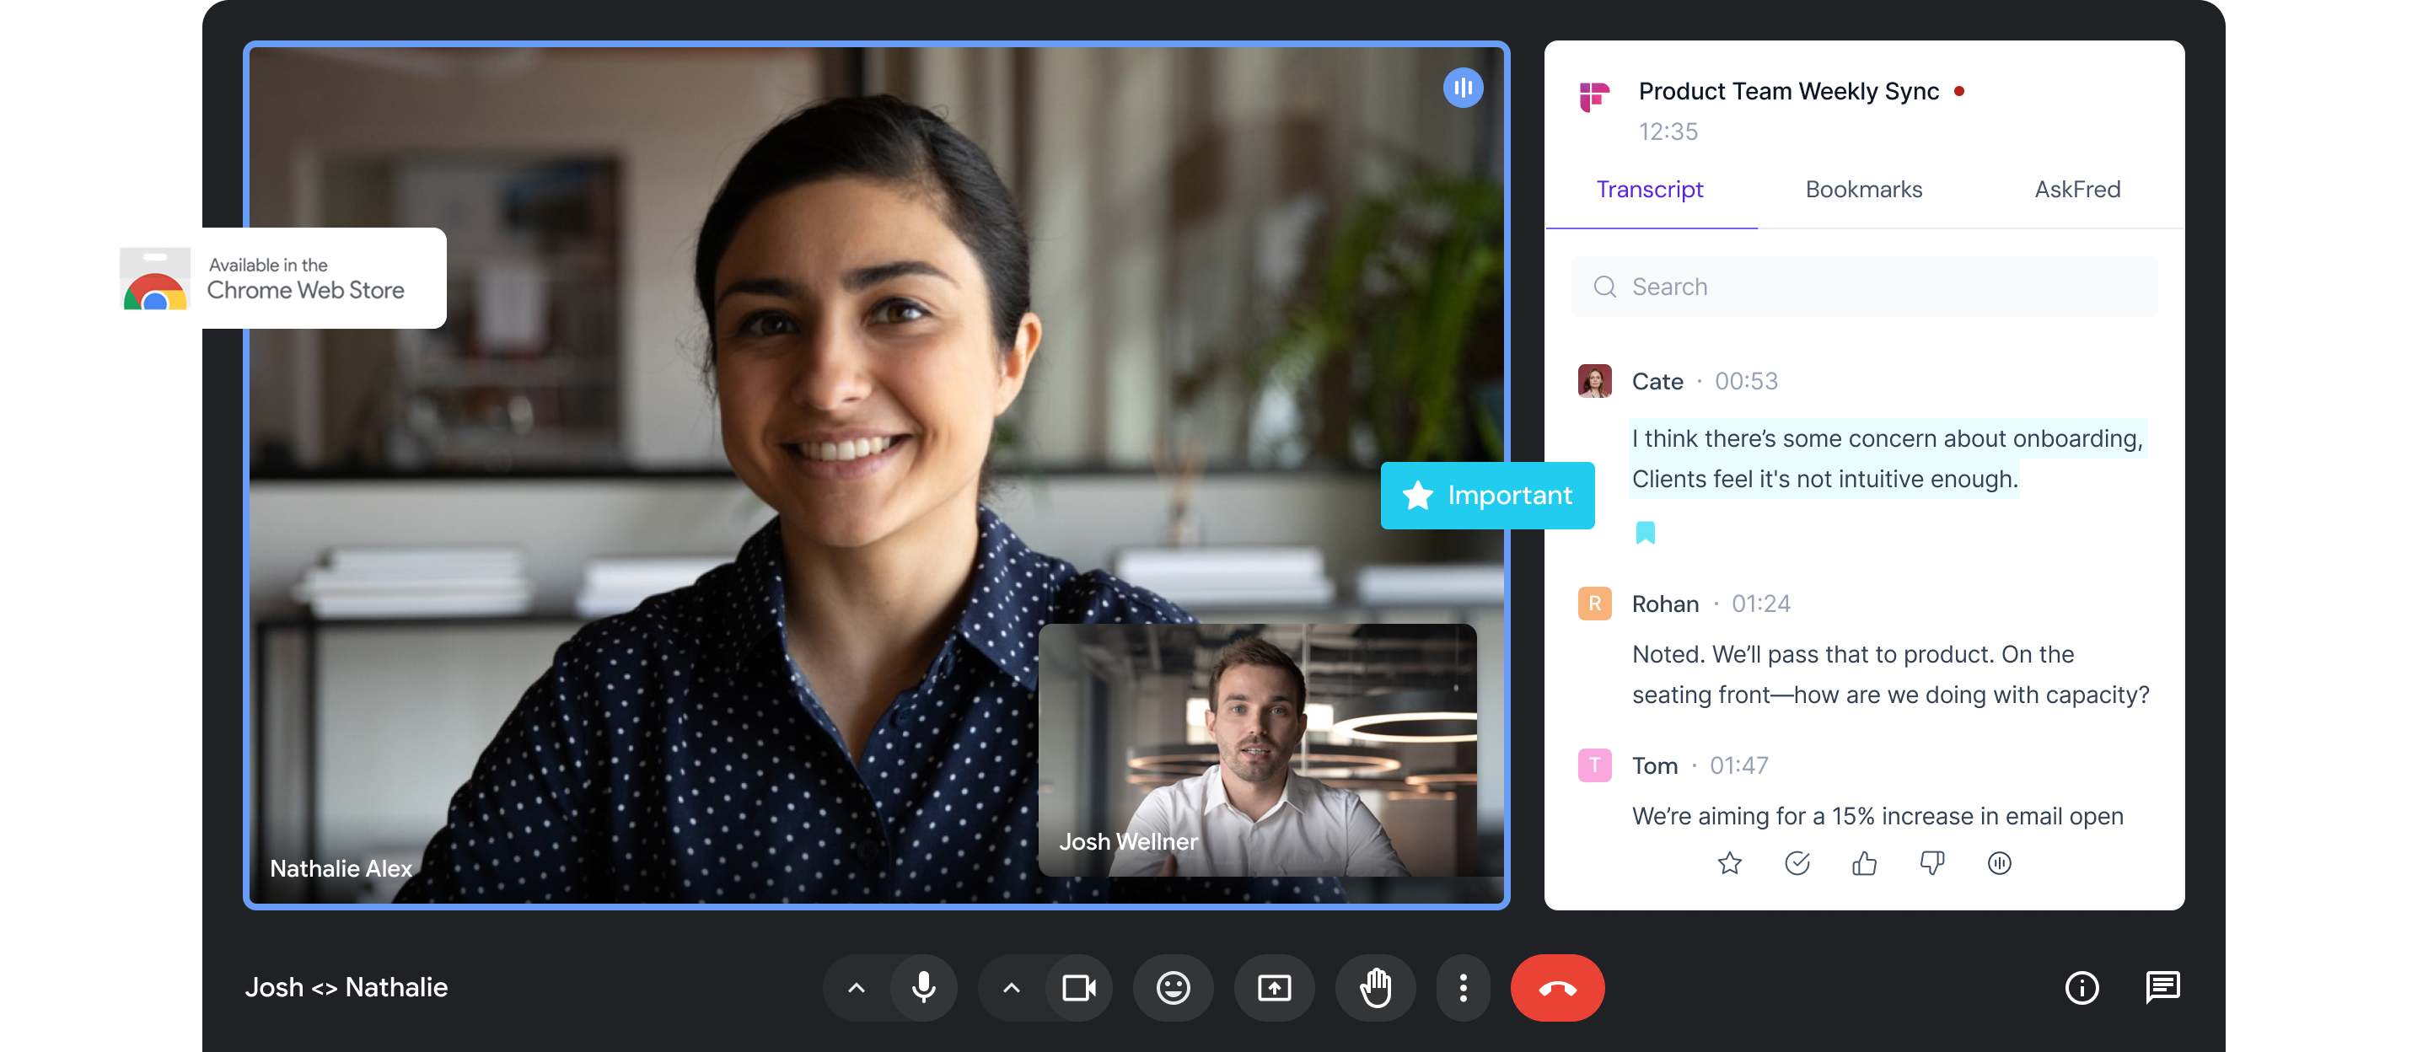The width and height of the screenshot is (2428, 1052).
Task: Mute the microphone
Action: point(923,988)
